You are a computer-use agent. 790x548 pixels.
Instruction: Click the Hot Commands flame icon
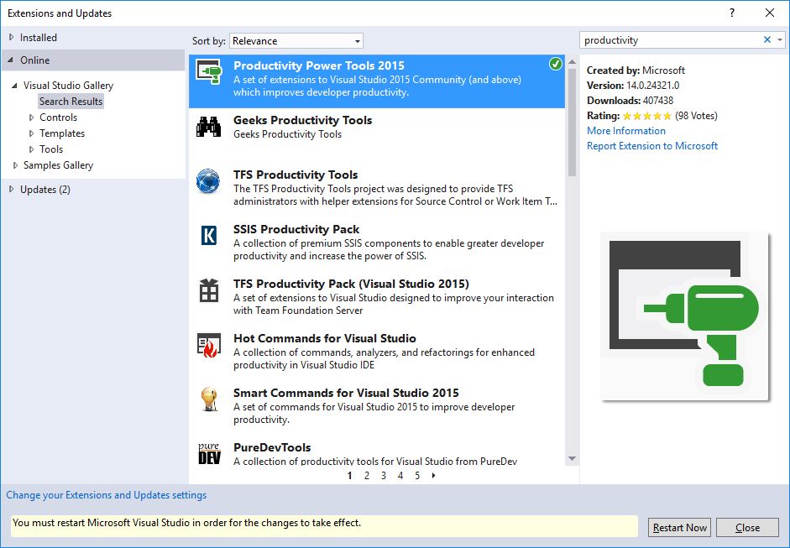coord(209,345)
